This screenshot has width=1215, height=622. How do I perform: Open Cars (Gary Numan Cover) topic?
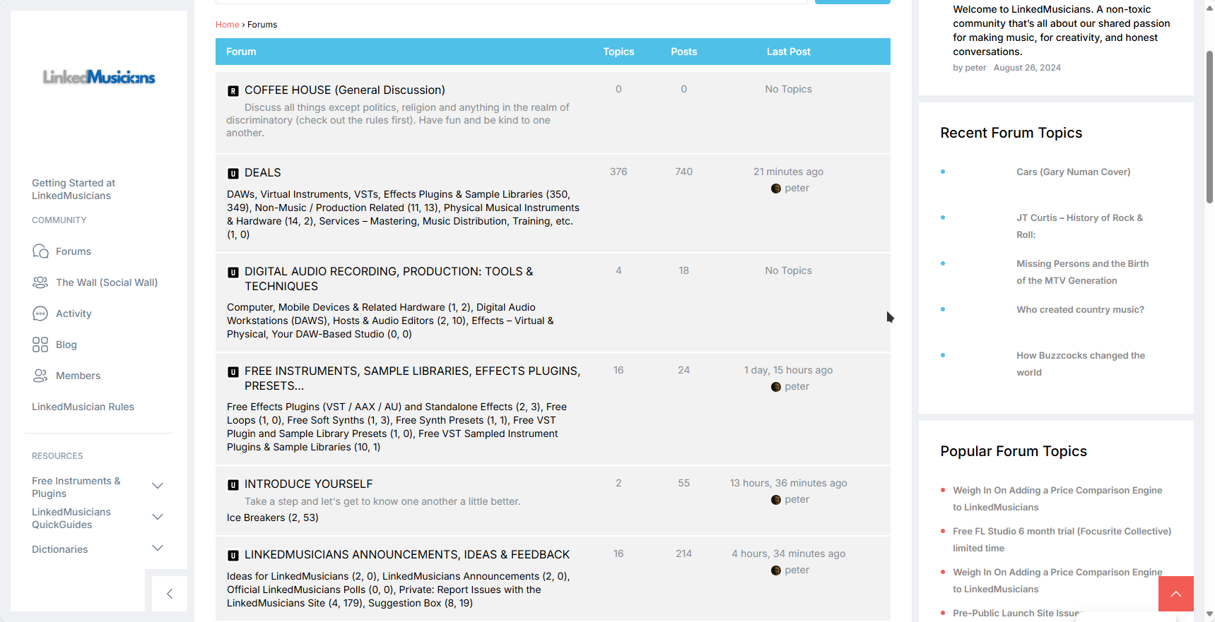click(1073, 172)
